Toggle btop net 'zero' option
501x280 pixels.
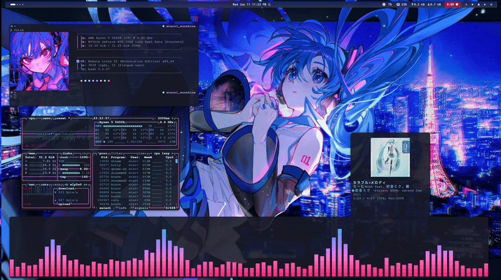[x=56, y=184]
